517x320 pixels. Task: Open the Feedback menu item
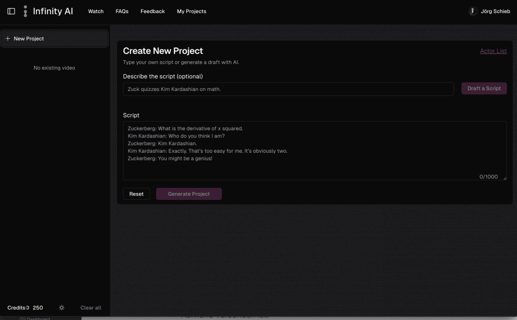pos(153,11)
